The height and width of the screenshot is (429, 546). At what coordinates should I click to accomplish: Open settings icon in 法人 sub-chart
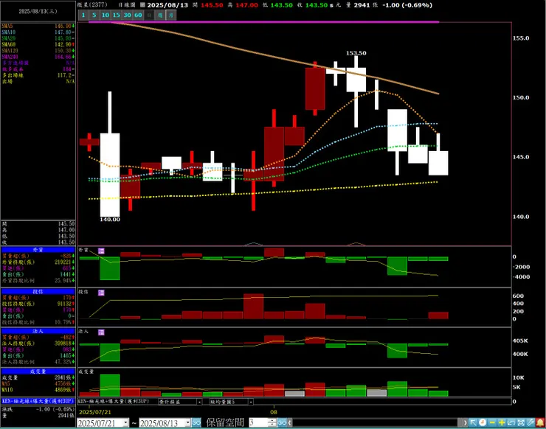101,332
